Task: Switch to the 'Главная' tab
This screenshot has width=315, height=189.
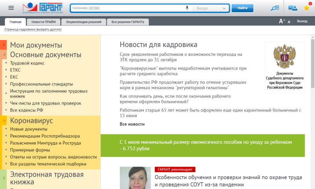Action: click(15, 22)
